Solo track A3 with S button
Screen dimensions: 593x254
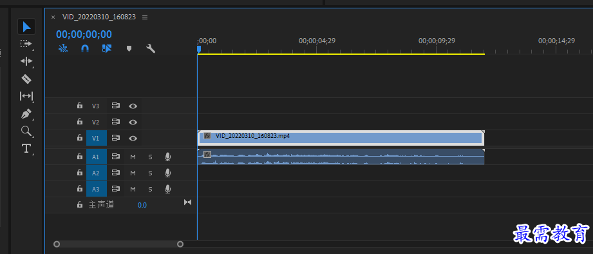pos(150,189)
